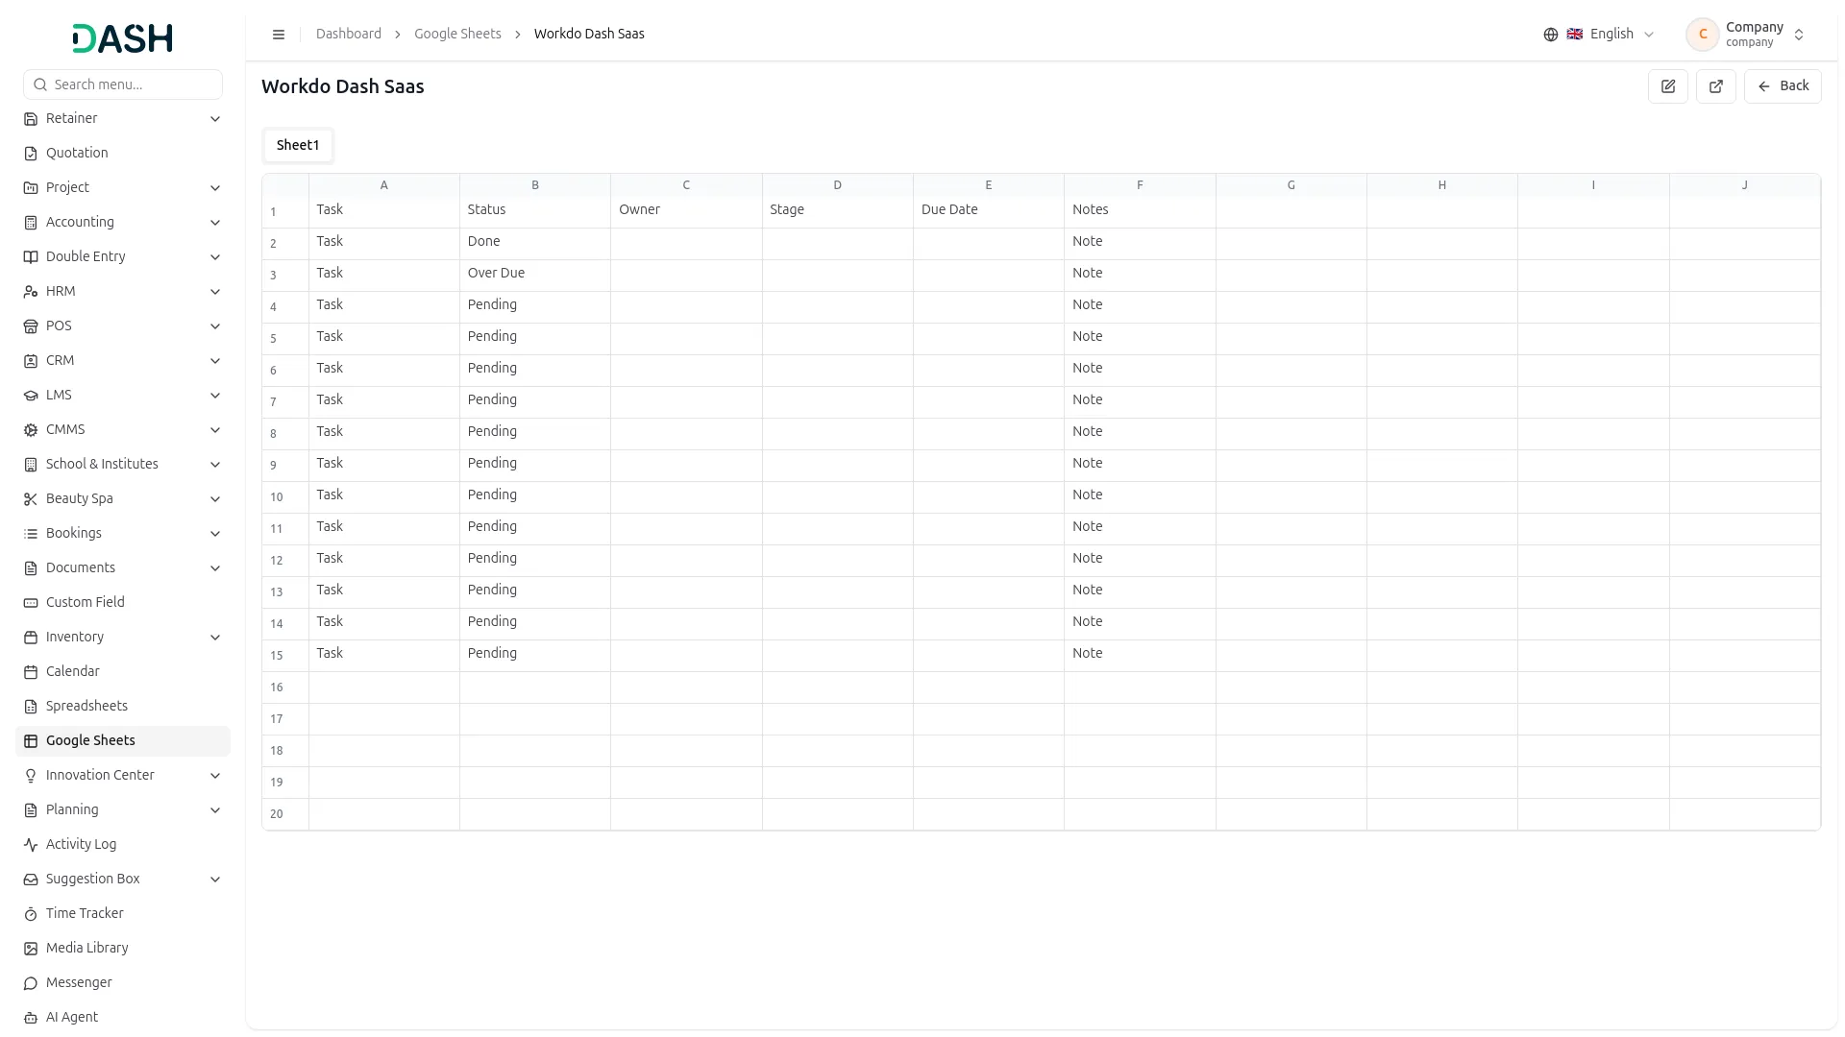Click the Calendar icon in sidebar
This screenshot has width=1845, height=1037.
(31, 672)
